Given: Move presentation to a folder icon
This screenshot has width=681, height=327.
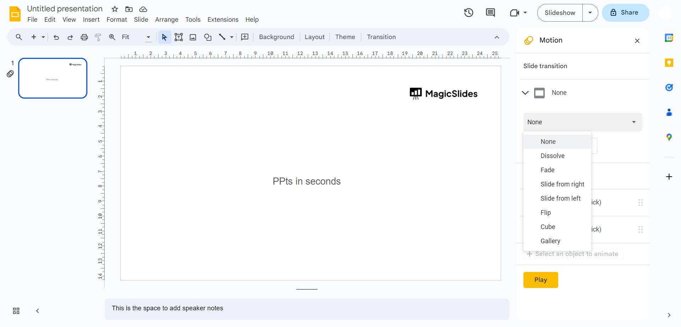Looking at the screenshot, I should coord(129,9).
